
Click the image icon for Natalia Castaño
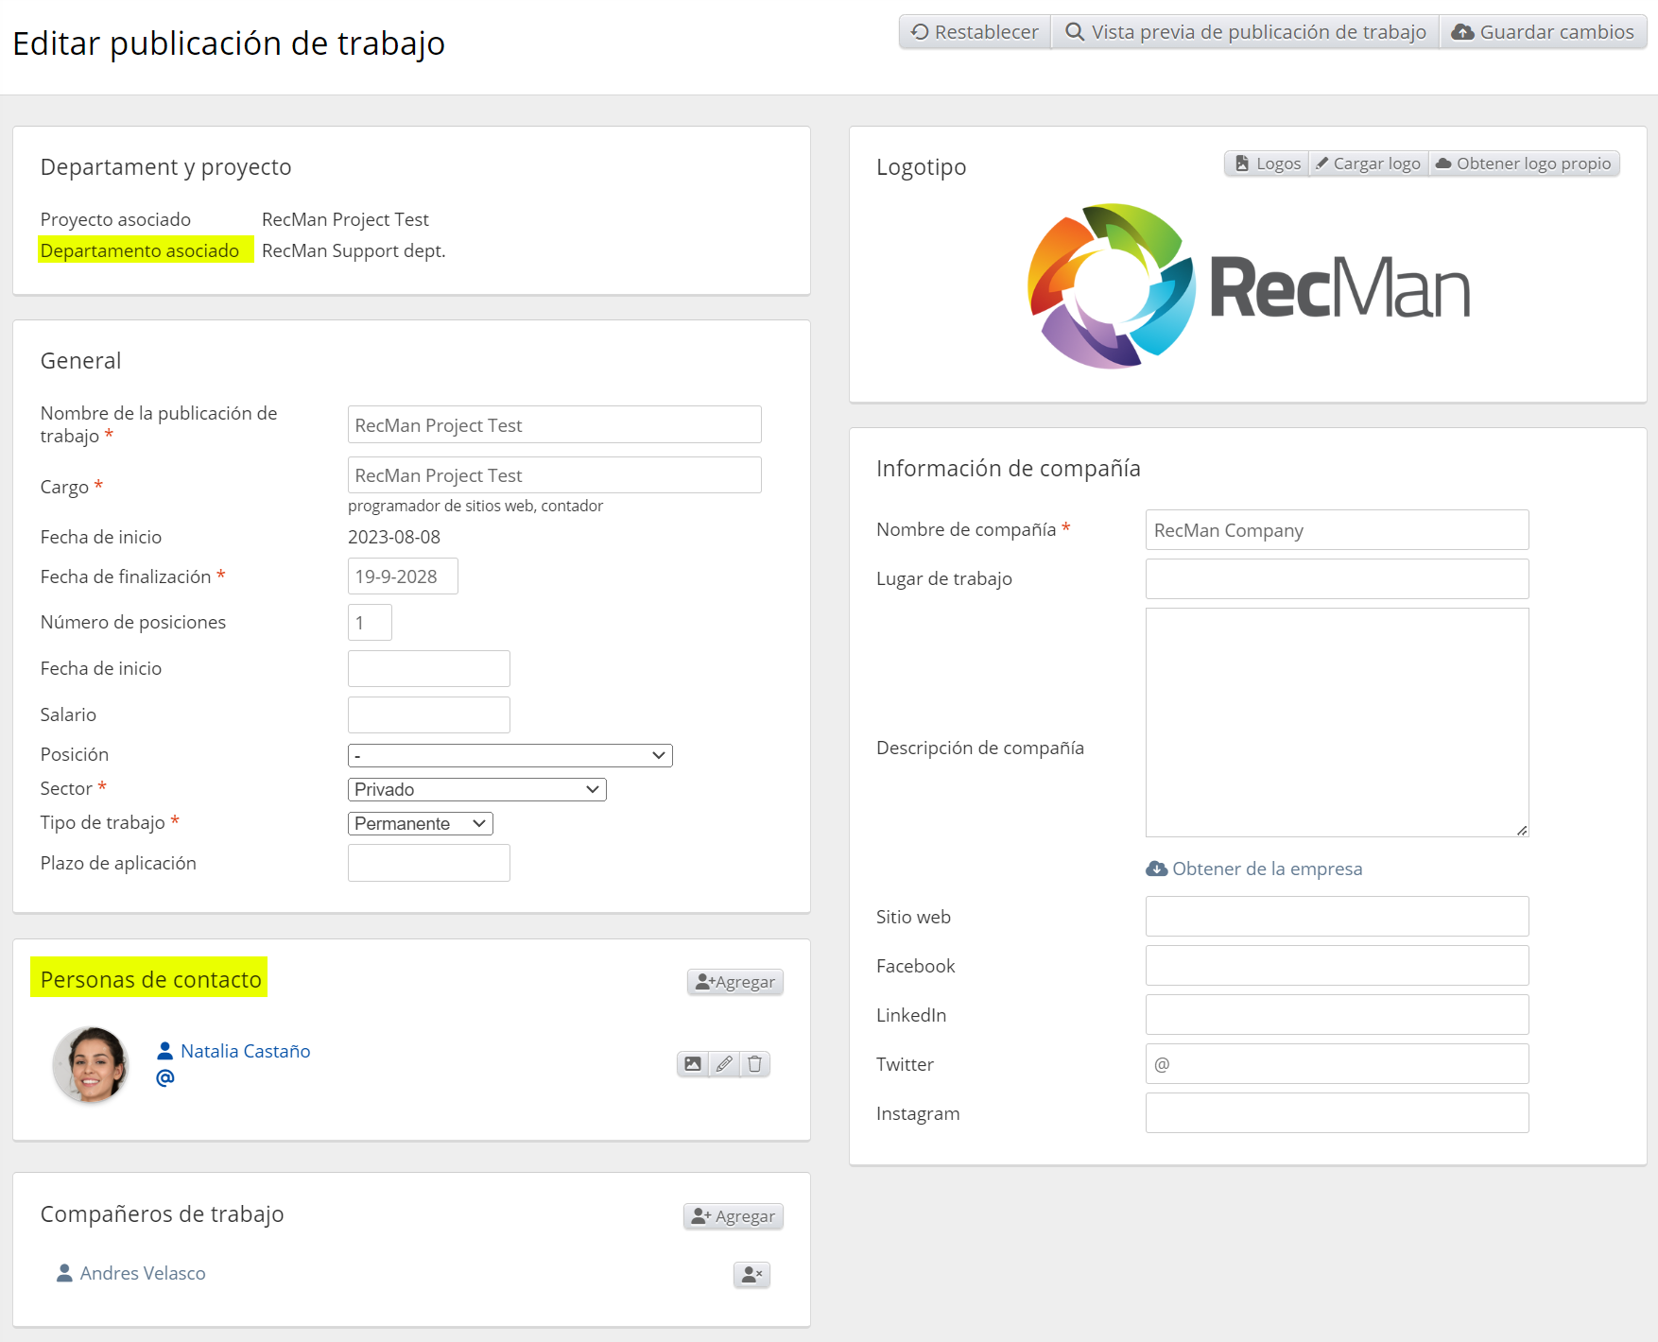click(x=693, y=1064)
